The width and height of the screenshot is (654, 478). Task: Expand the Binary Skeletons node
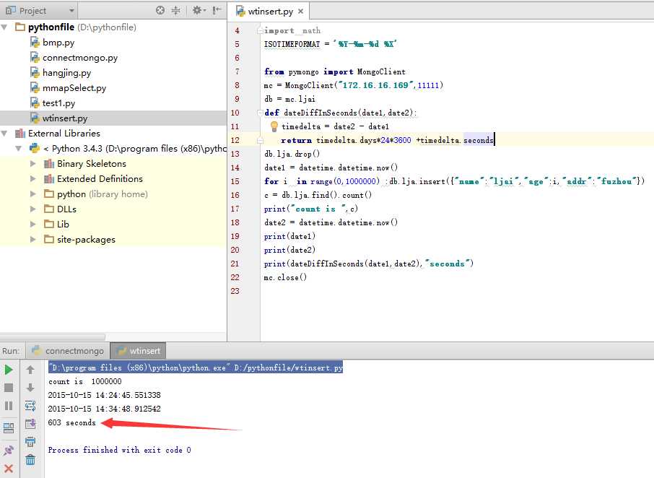click(x=33, y=163)
